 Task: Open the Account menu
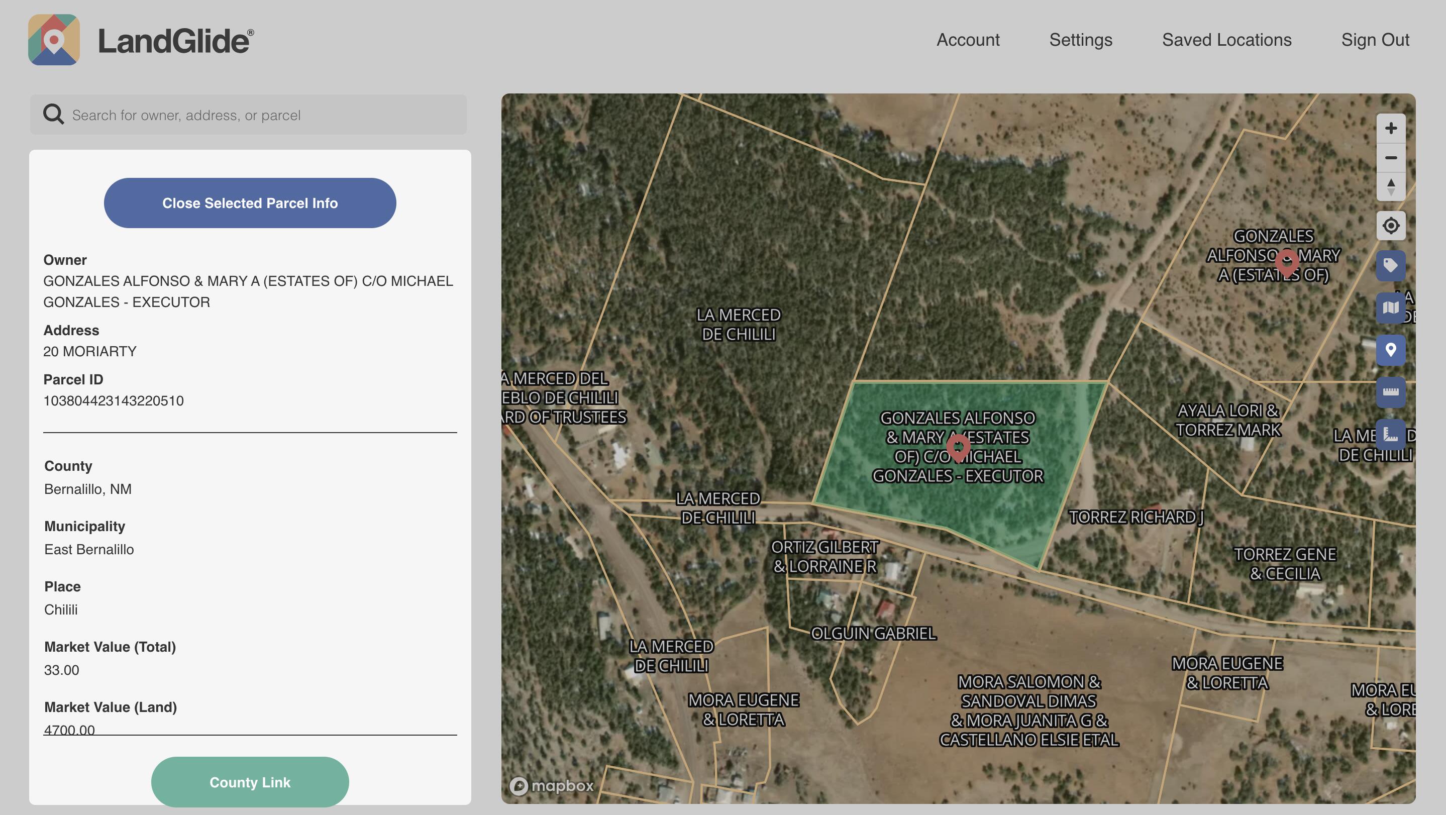click(x=967, y=40)
